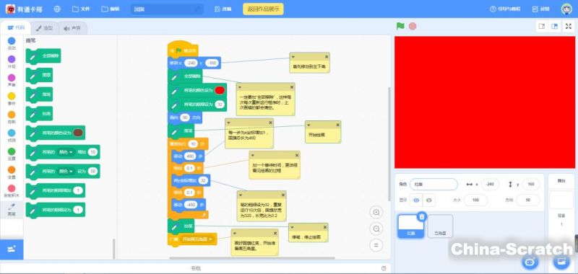
Task: Delete the selected sprite using the trash icon
Action: [x=422, y=216]
